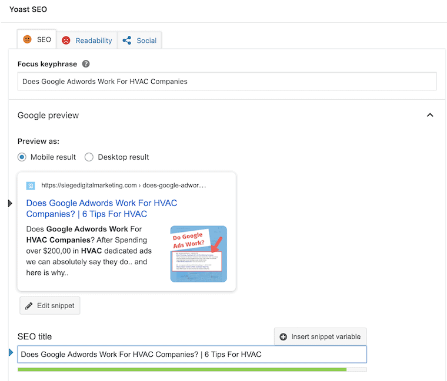This screenshot has height=381, width=447.
Task: Collapse the Google preview section chevron
Action: [430, 115]
